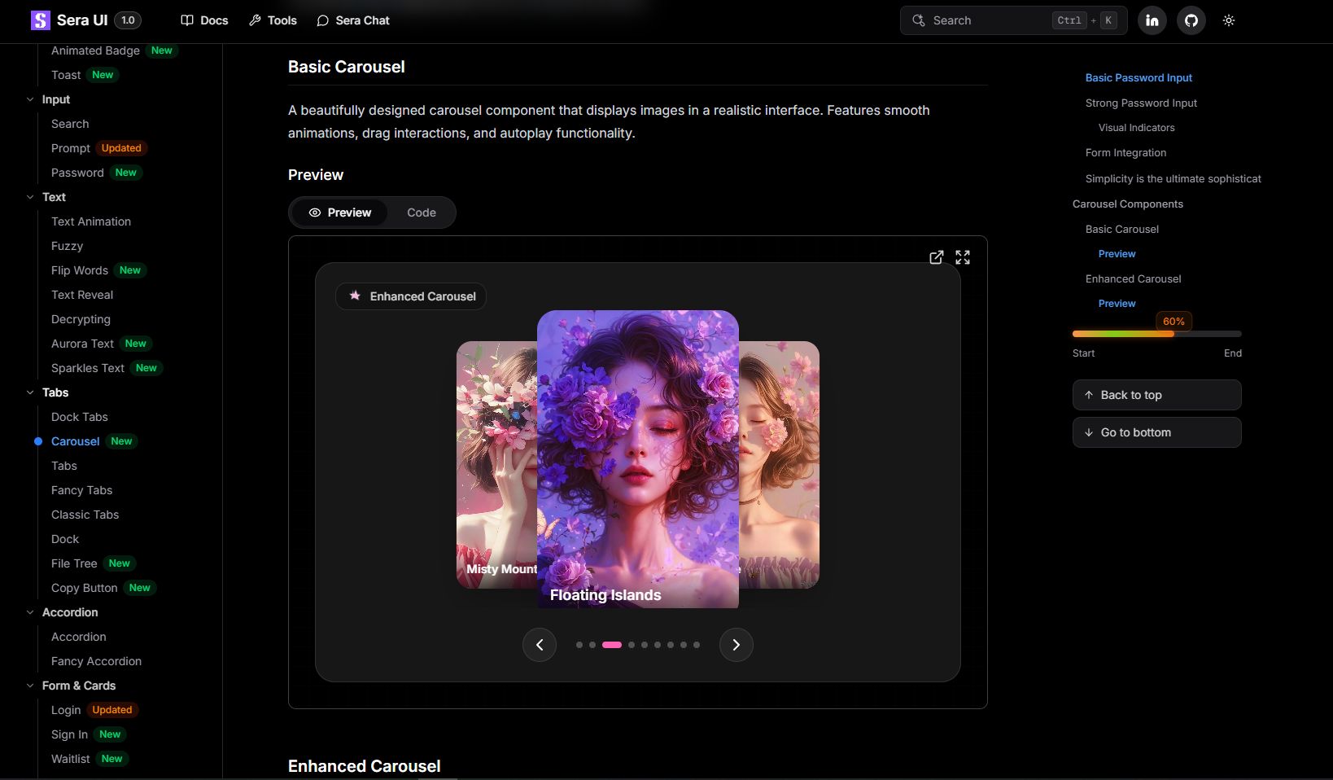Open the Docs menu item
1333x780 pixels.
204,20
